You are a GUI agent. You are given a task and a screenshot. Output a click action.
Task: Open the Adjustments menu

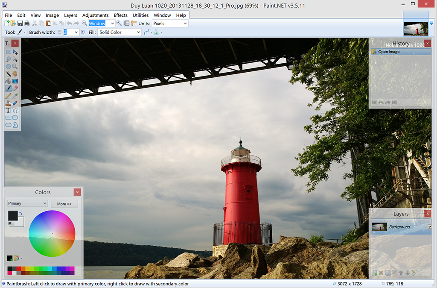tap(95, 15)
